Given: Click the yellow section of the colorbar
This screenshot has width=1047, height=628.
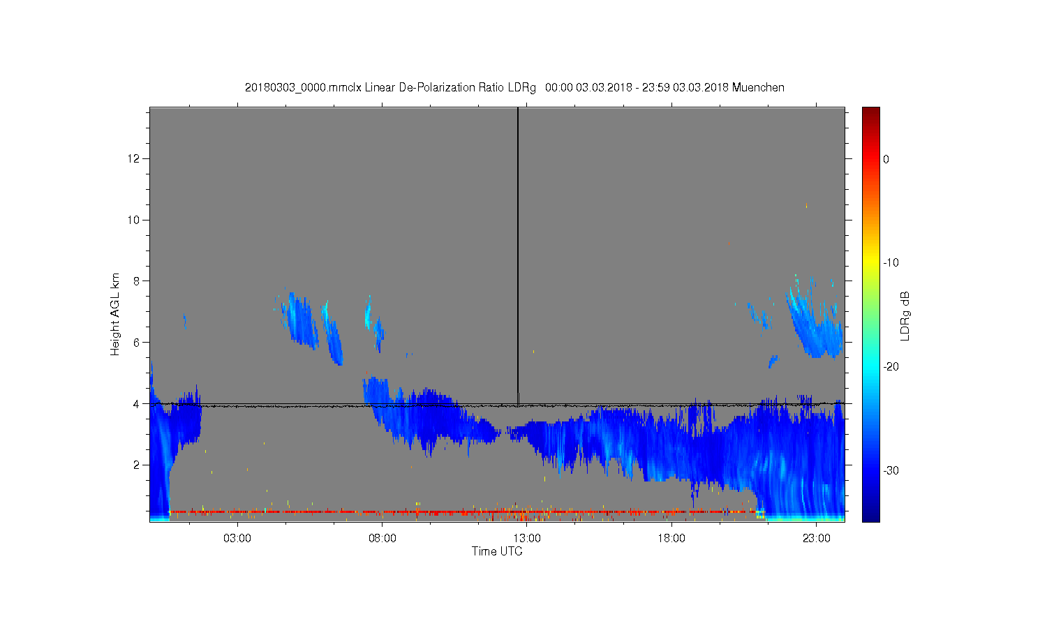Looking at the screenshot, I should point(871,263).
